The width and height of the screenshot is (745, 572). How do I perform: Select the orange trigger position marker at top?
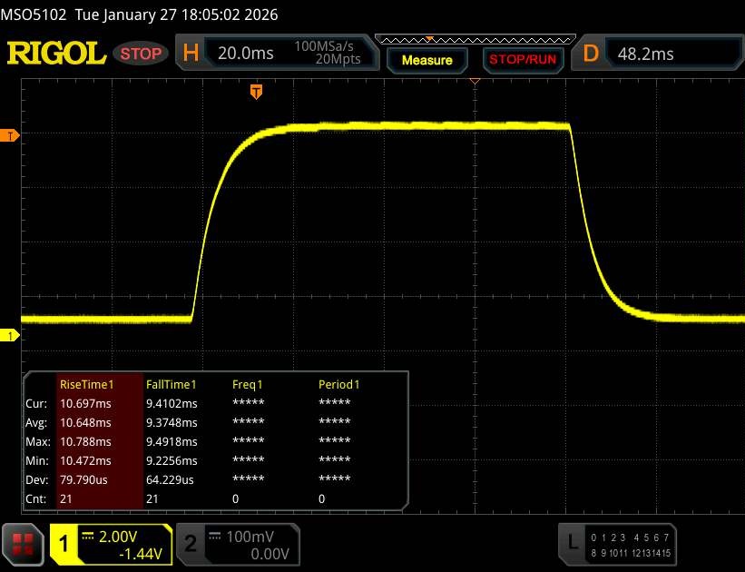[x=256, y=91]
